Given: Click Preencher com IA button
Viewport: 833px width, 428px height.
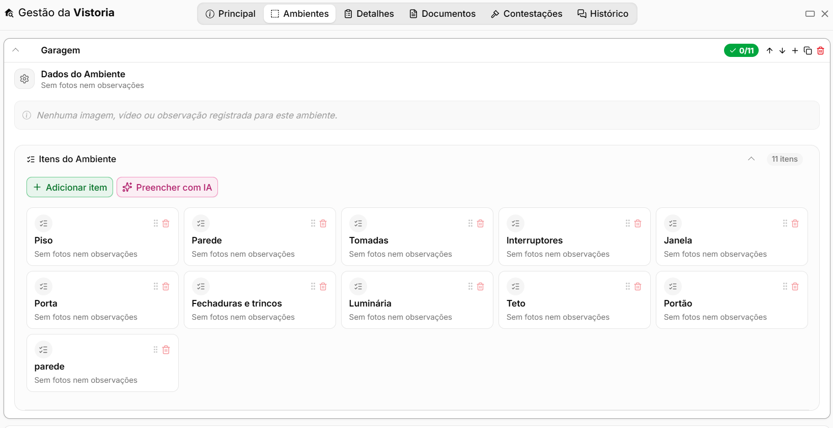Looking at the screenshot, I should [x=167, y=187].
